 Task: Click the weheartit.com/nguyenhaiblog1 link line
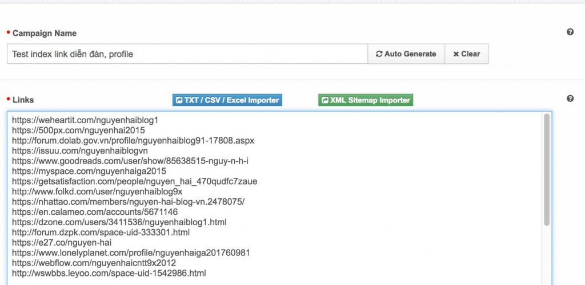[86, 120]
